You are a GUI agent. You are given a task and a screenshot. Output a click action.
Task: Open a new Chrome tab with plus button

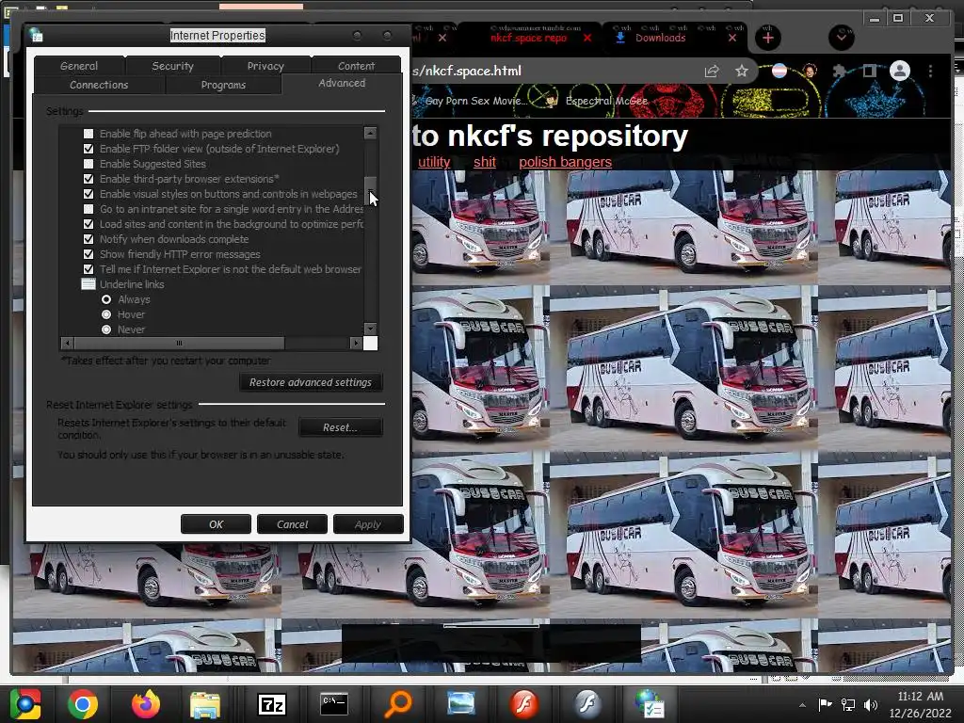coord(768,38)
